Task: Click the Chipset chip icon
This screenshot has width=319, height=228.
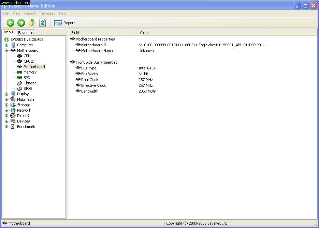Action: coord(19,83)
